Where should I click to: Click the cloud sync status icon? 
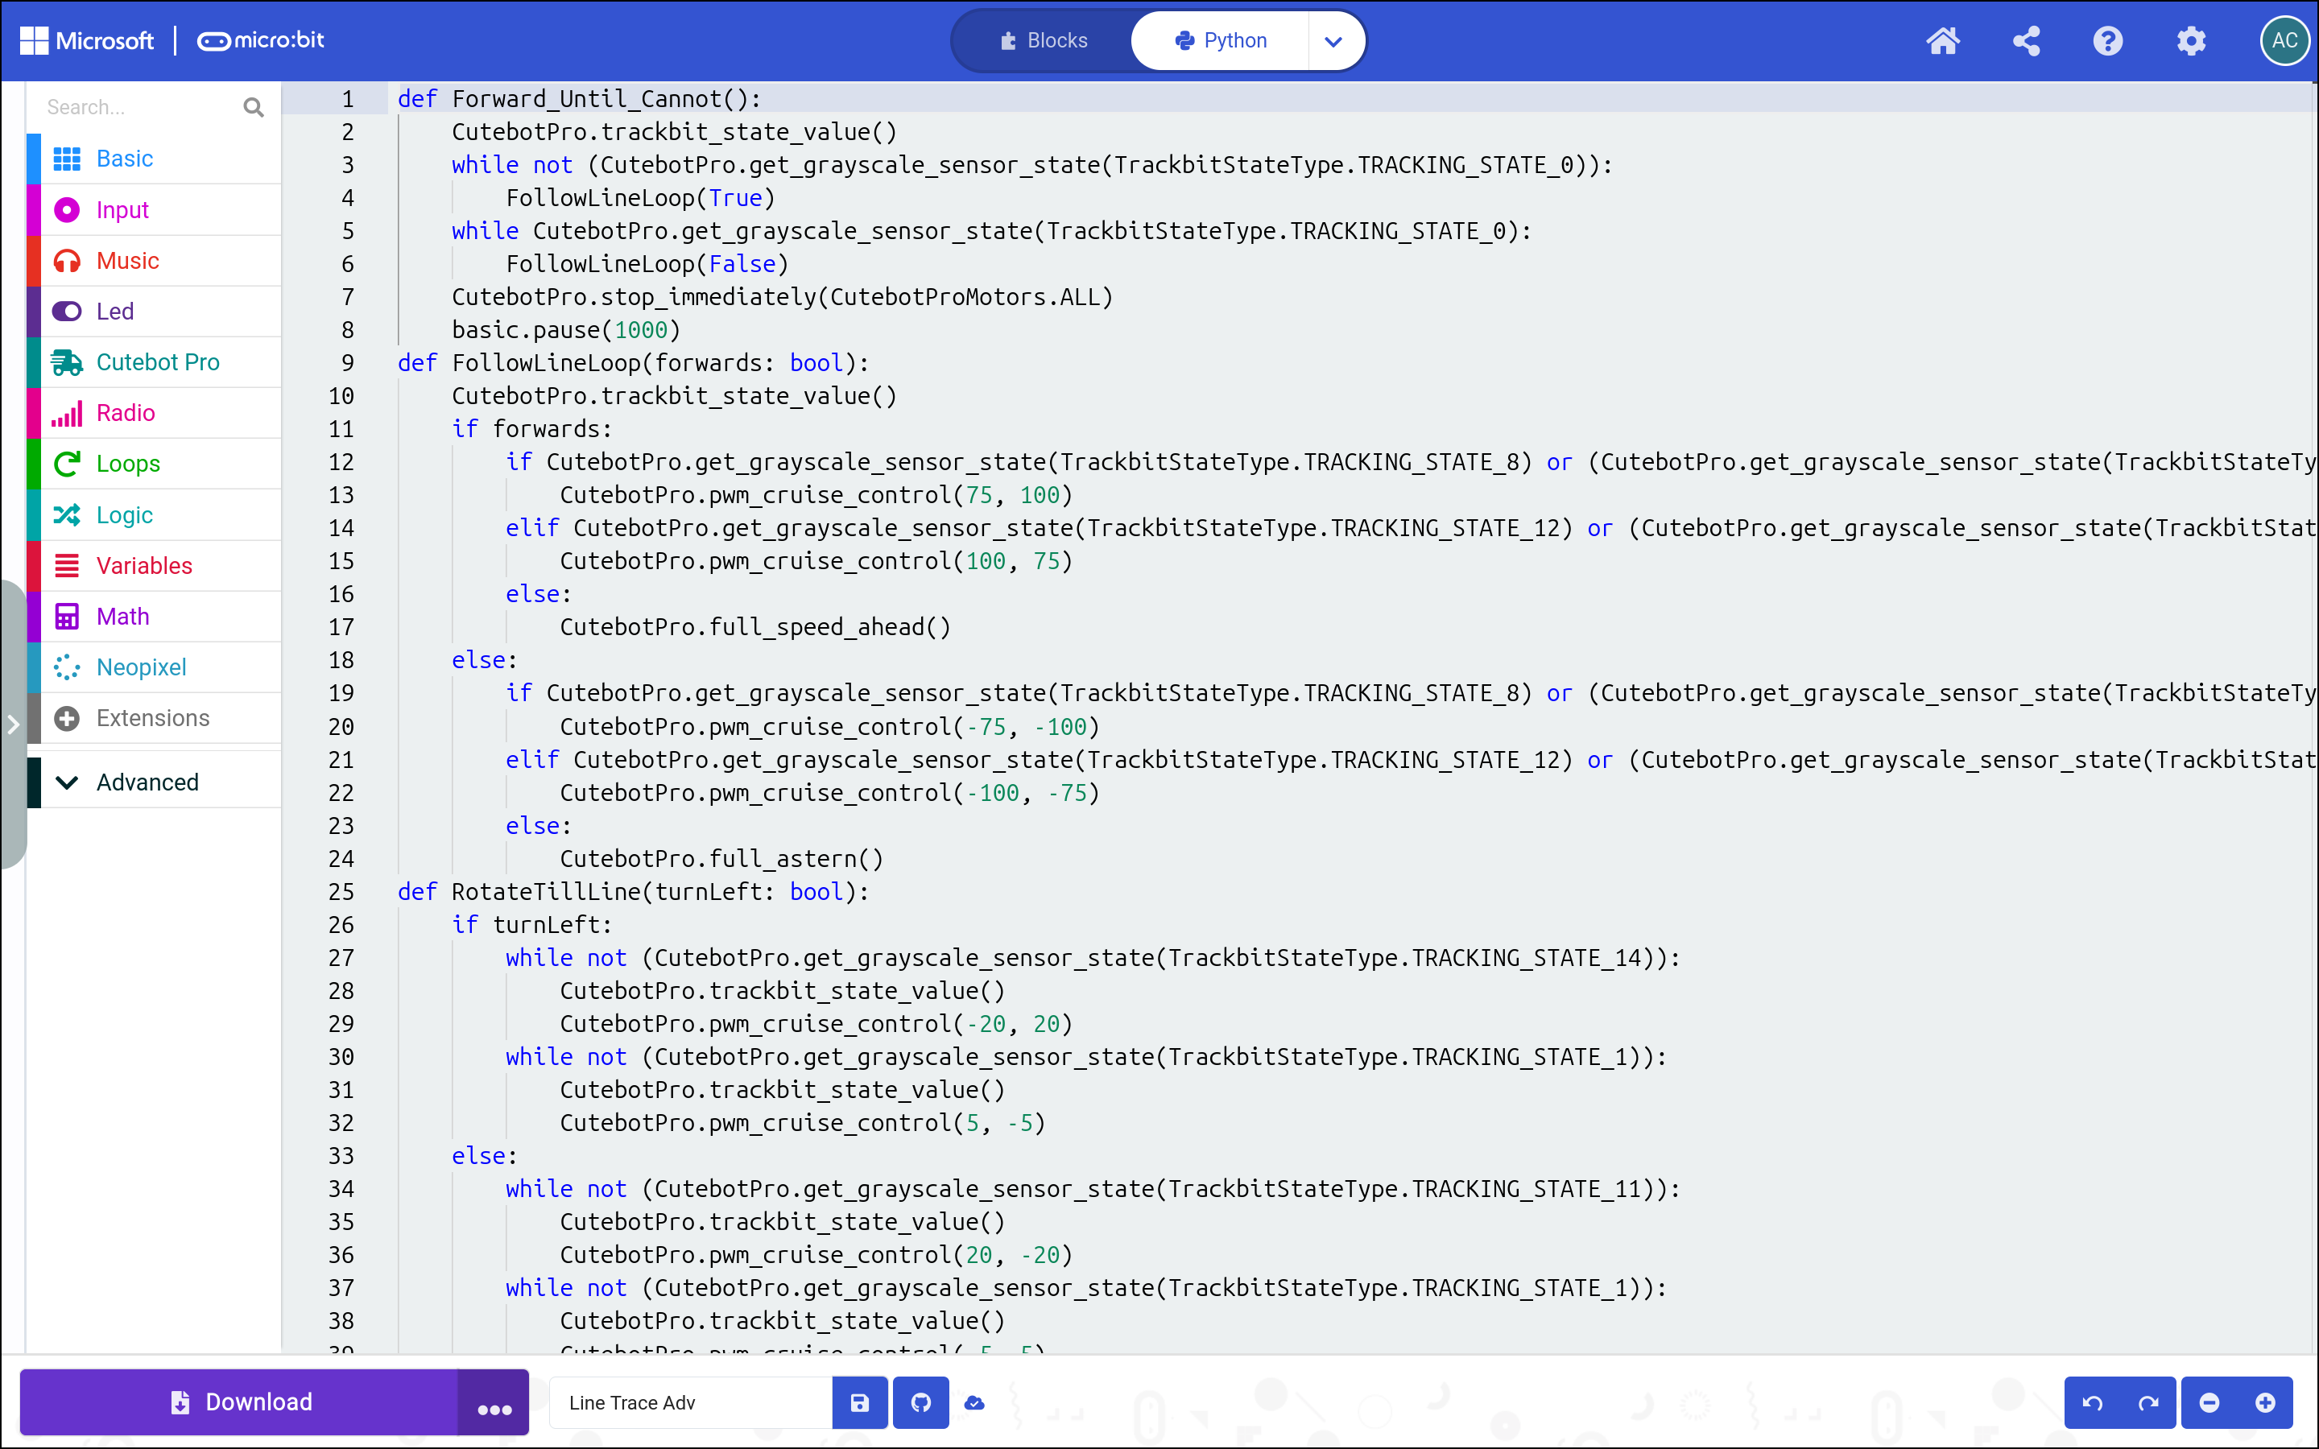974,1403
